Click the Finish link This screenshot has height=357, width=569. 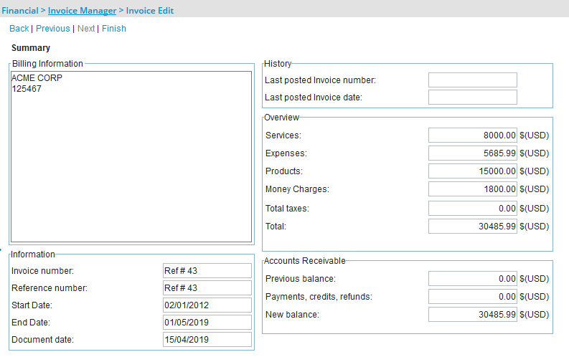[x=114, y=29]
